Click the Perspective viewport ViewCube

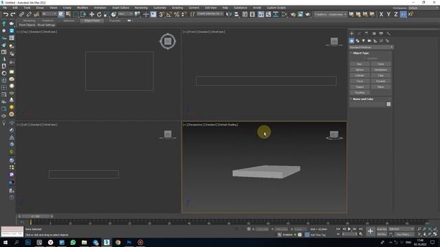[334, 134]
